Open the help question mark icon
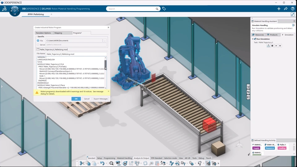Image resolution: width=297 pixels, height=167 pixels. pyautogui.click(x=293, y=9)
